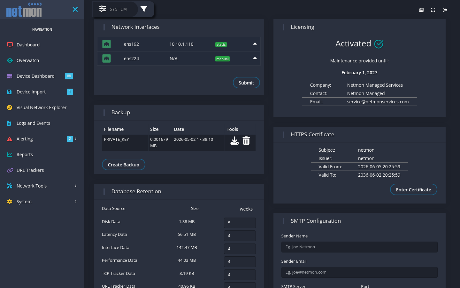Click the Activated checkmark icon
This screenshot has height=288, width=460.
pos(379,44)
